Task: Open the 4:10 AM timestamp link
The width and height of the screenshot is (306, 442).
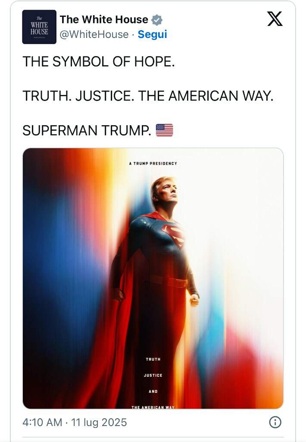Action: tap(42, 422)
